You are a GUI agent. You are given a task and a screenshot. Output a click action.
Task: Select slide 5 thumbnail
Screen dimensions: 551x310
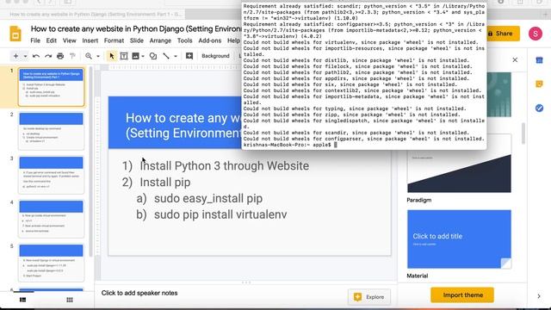click(52, 263)
